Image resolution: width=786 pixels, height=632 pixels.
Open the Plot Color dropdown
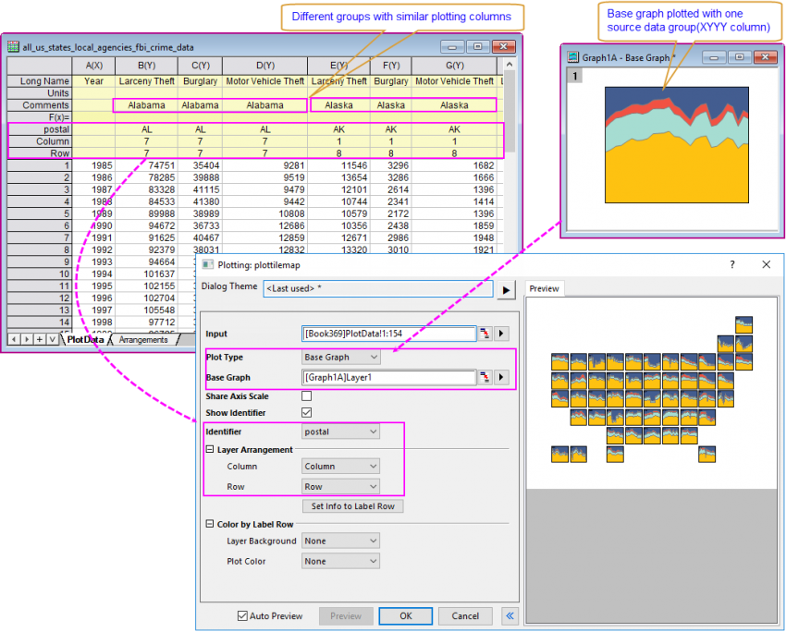pos(340,561)
